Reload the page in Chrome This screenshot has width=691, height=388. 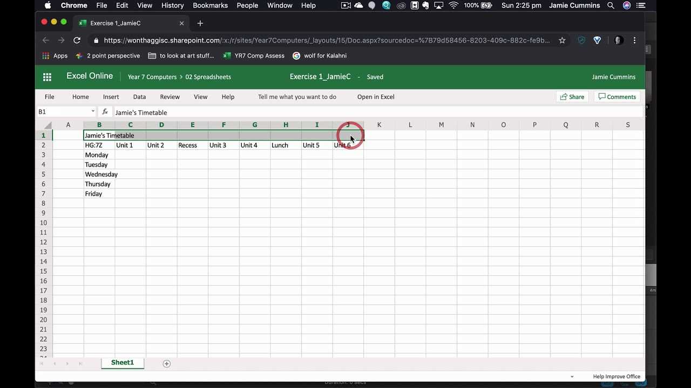[x=77, y=40]
